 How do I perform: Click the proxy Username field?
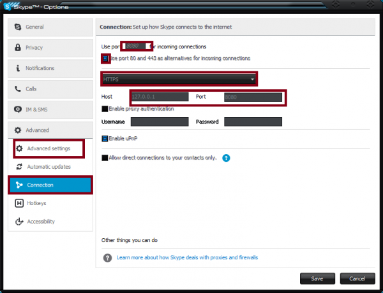pos(160,122)
